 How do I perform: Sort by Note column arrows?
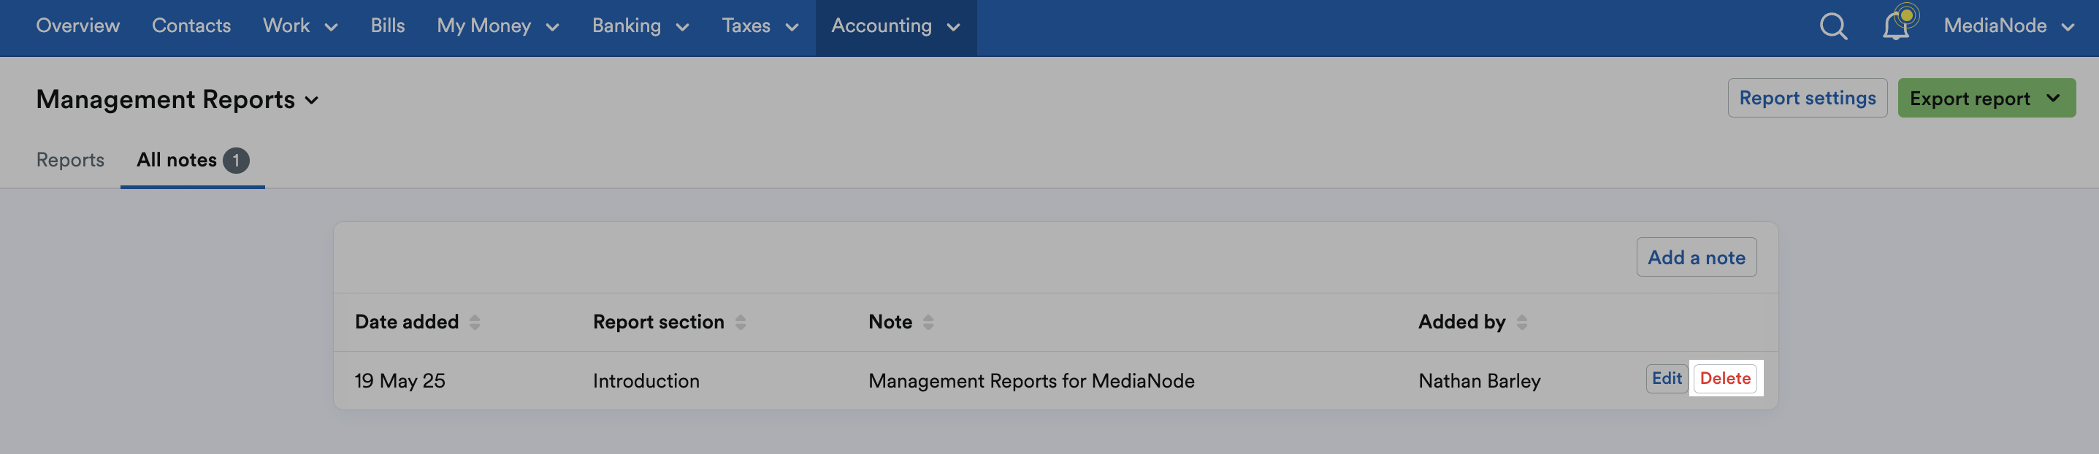point(928,322)
